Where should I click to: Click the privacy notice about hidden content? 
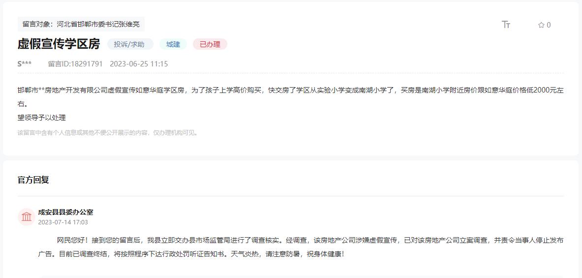coord(108,132)
